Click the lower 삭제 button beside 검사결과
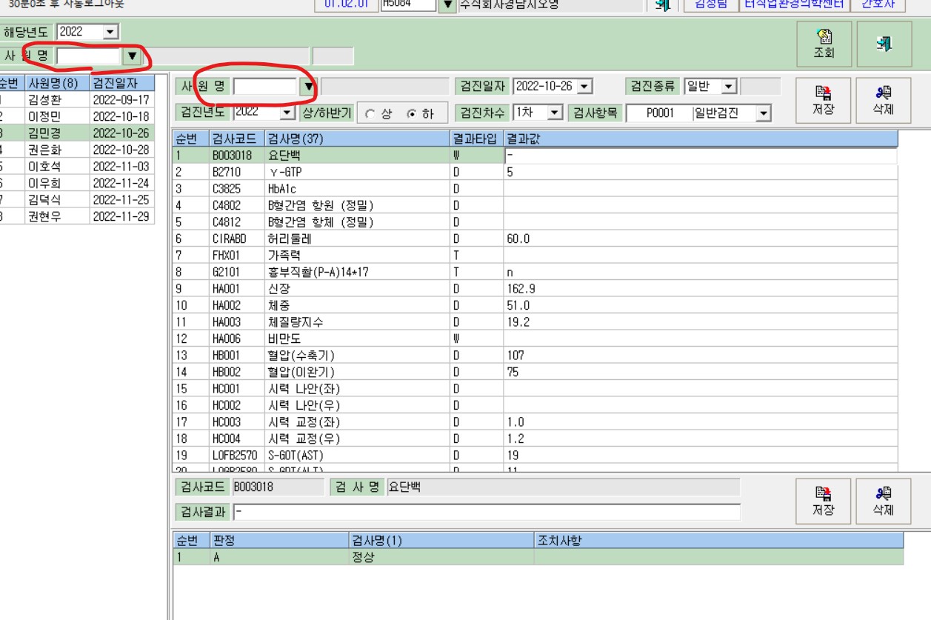Viewport: 931px width, 620px height. click(x=883, y=501)
